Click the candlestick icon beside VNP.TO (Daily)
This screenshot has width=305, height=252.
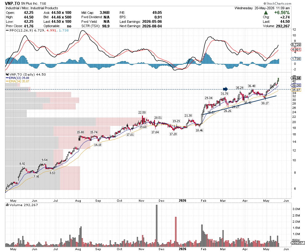[x=7, y=74]
